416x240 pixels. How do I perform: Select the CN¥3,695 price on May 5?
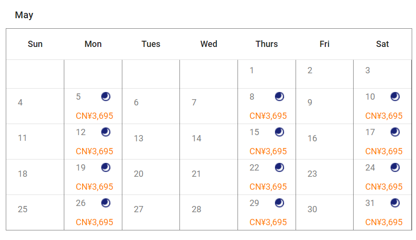(95, 116)
